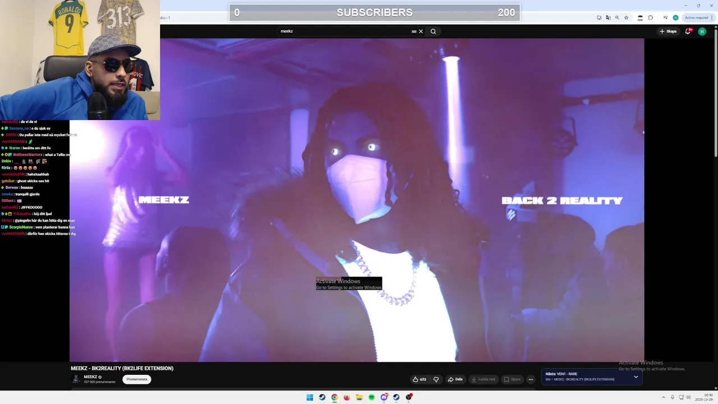Screen dimensions: 718x404
Task: Open the Chrome extensions puzzle icon
Action: click(x=651, y=17)
